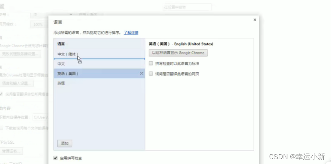331x164 pixels.
Task: Open the 了解详情 link
Action: pyautogui.click(x=131, y=32)
